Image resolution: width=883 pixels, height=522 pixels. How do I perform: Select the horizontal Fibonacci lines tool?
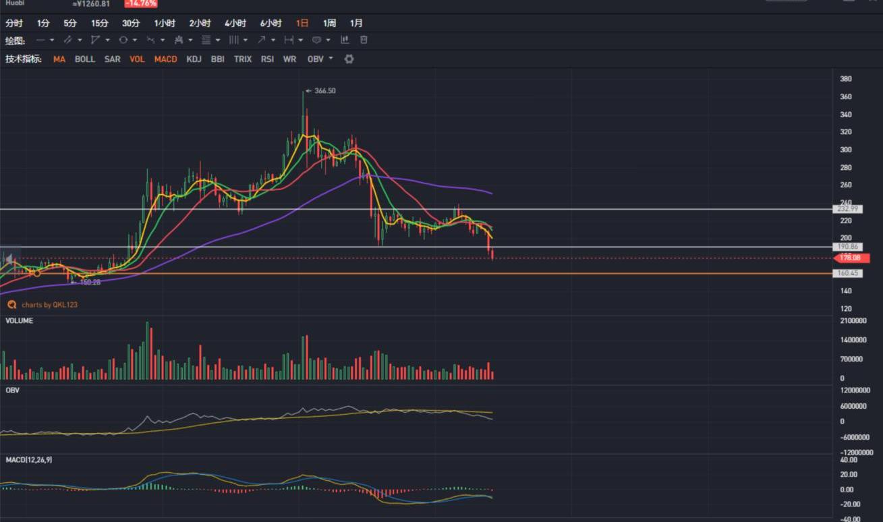pyautogui.click(x=206, y=40)
